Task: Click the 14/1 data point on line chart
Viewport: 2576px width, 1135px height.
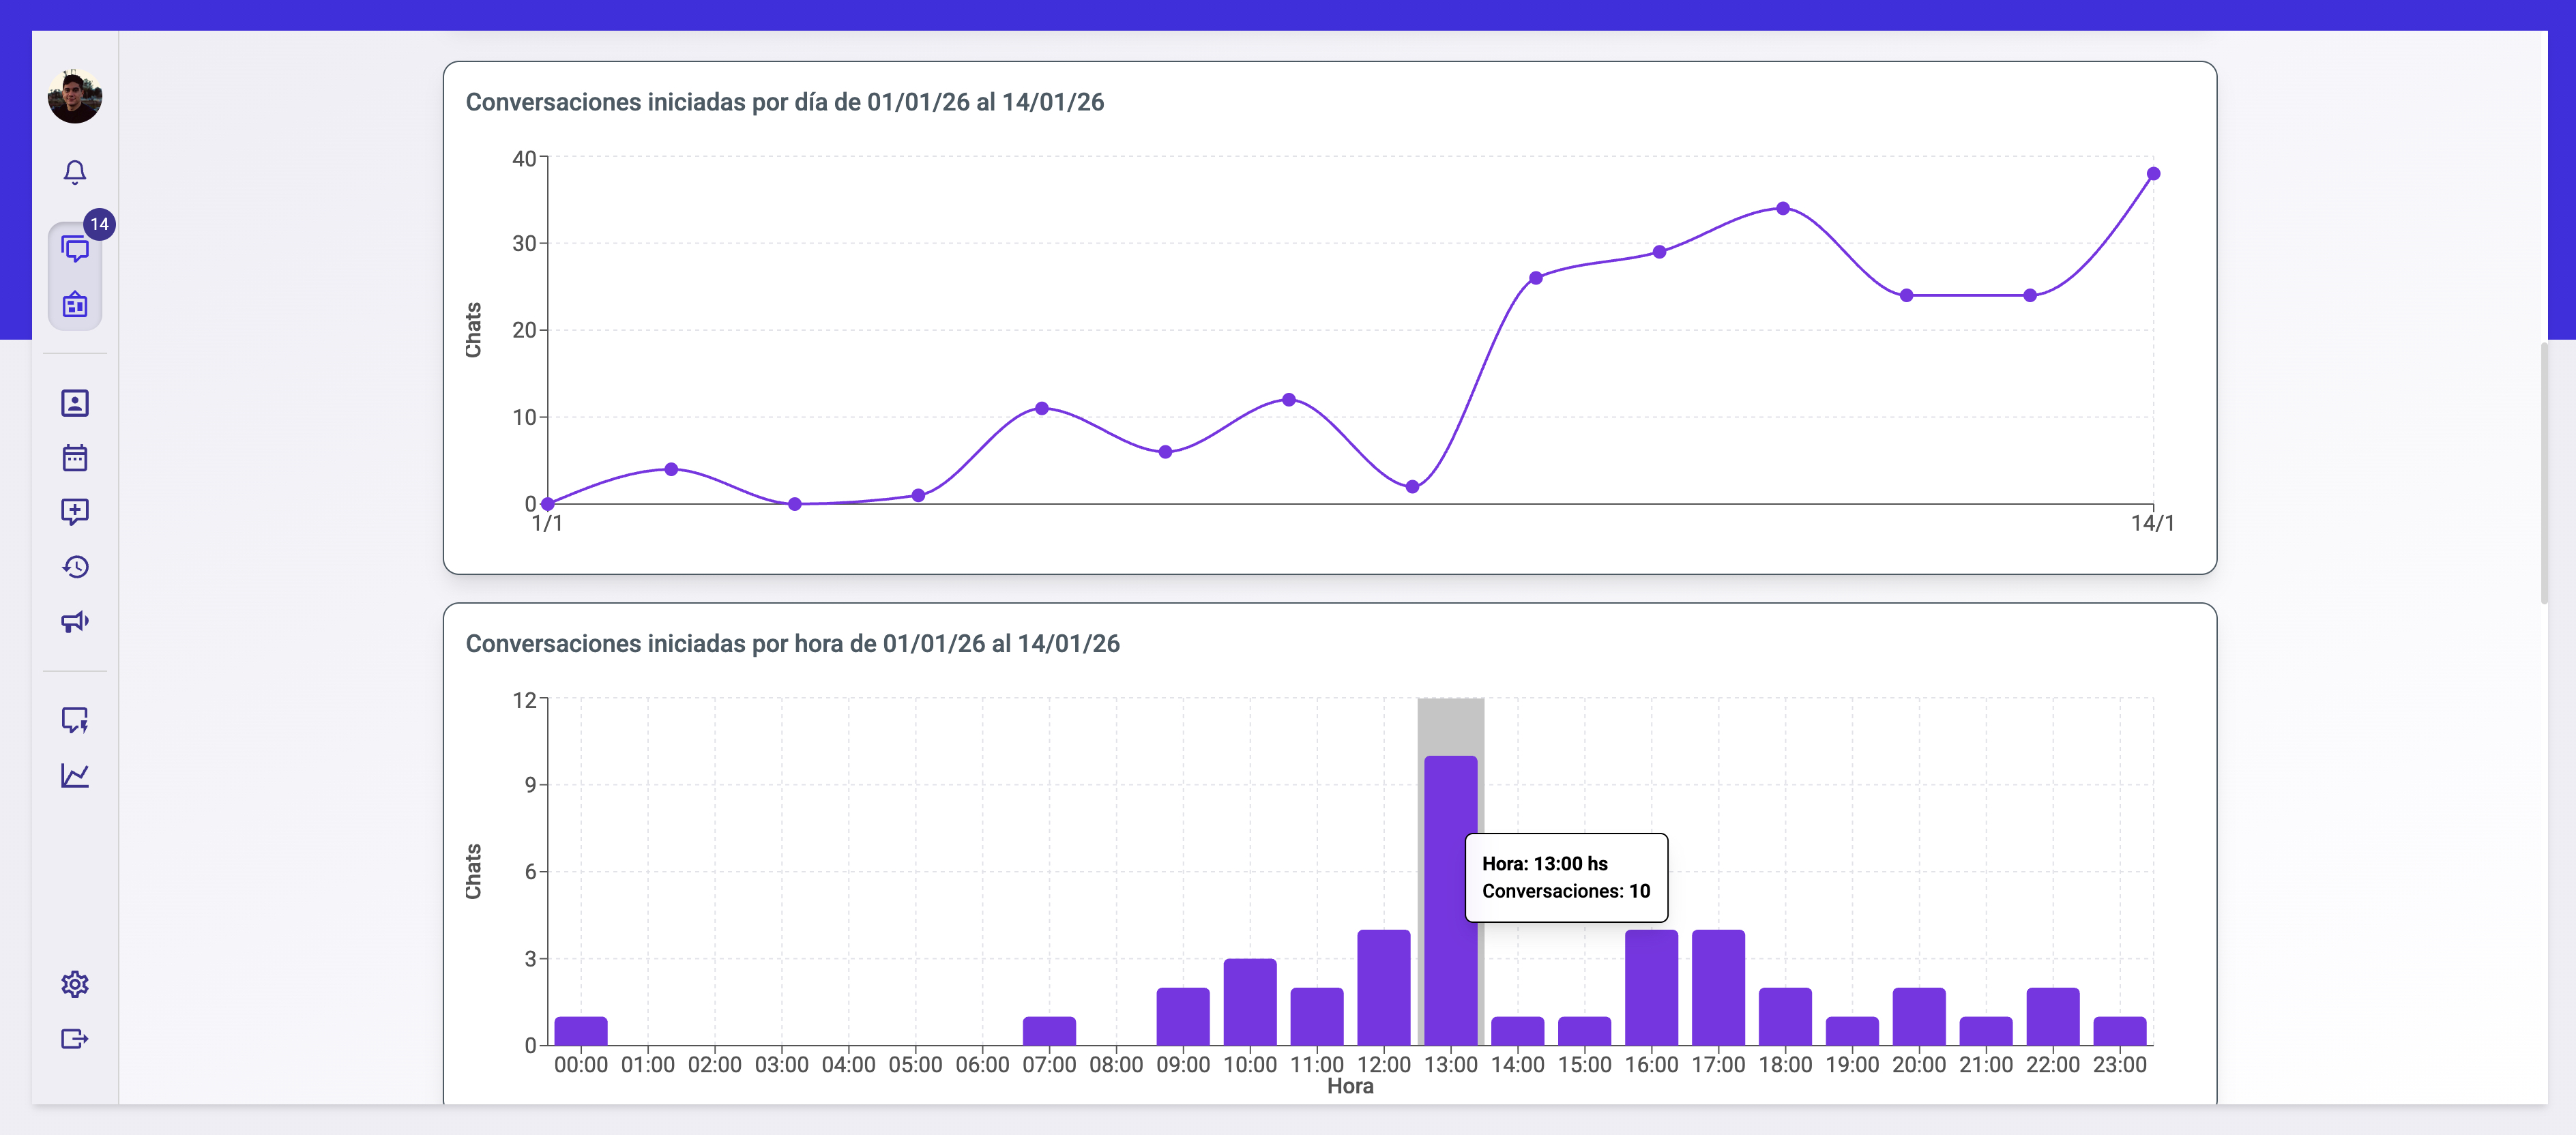Action: click(x=2153, y=174)
